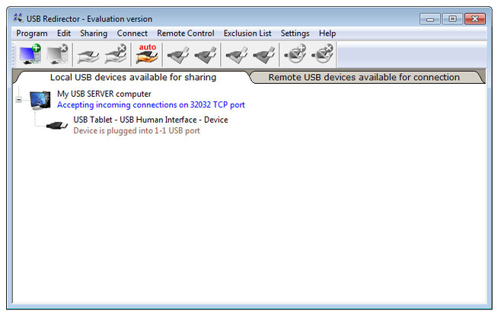504x324 pixels.
Task: Click the USB Redirector title bar app icon
Action: click(x=18, y=18)
